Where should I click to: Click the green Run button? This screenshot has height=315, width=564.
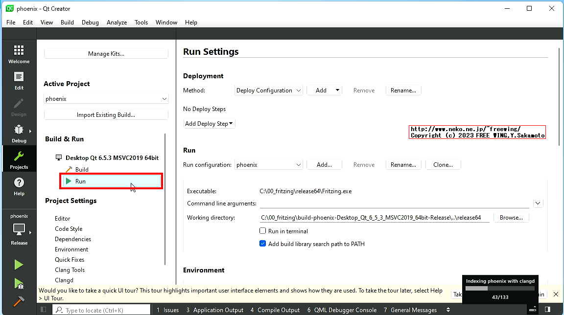pos(19,265)
